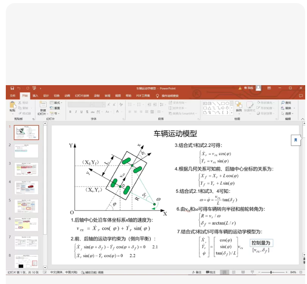307x284 pixels.
Task: Toggle the Notes (备注) pane button
Action: (196, 272)
